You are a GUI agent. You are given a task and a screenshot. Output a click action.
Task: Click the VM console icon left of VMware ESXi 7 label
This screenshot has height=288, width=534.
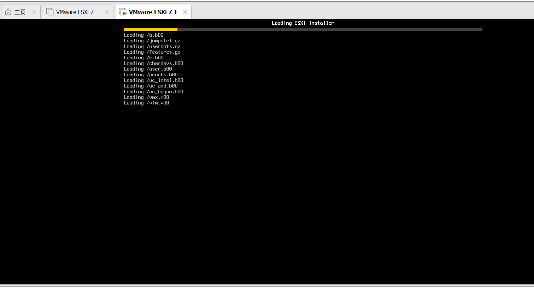49,11
